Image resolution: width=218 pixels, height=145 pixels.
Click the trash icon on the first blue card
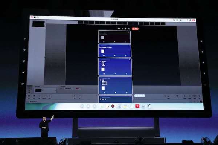[104, 55]
